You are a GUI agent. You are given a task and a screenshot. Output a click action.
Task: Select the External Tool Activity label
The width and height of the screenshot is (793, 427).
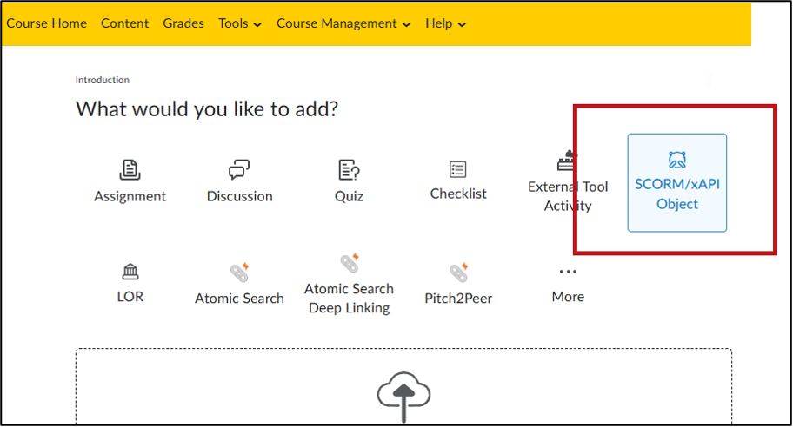[568, 196]
